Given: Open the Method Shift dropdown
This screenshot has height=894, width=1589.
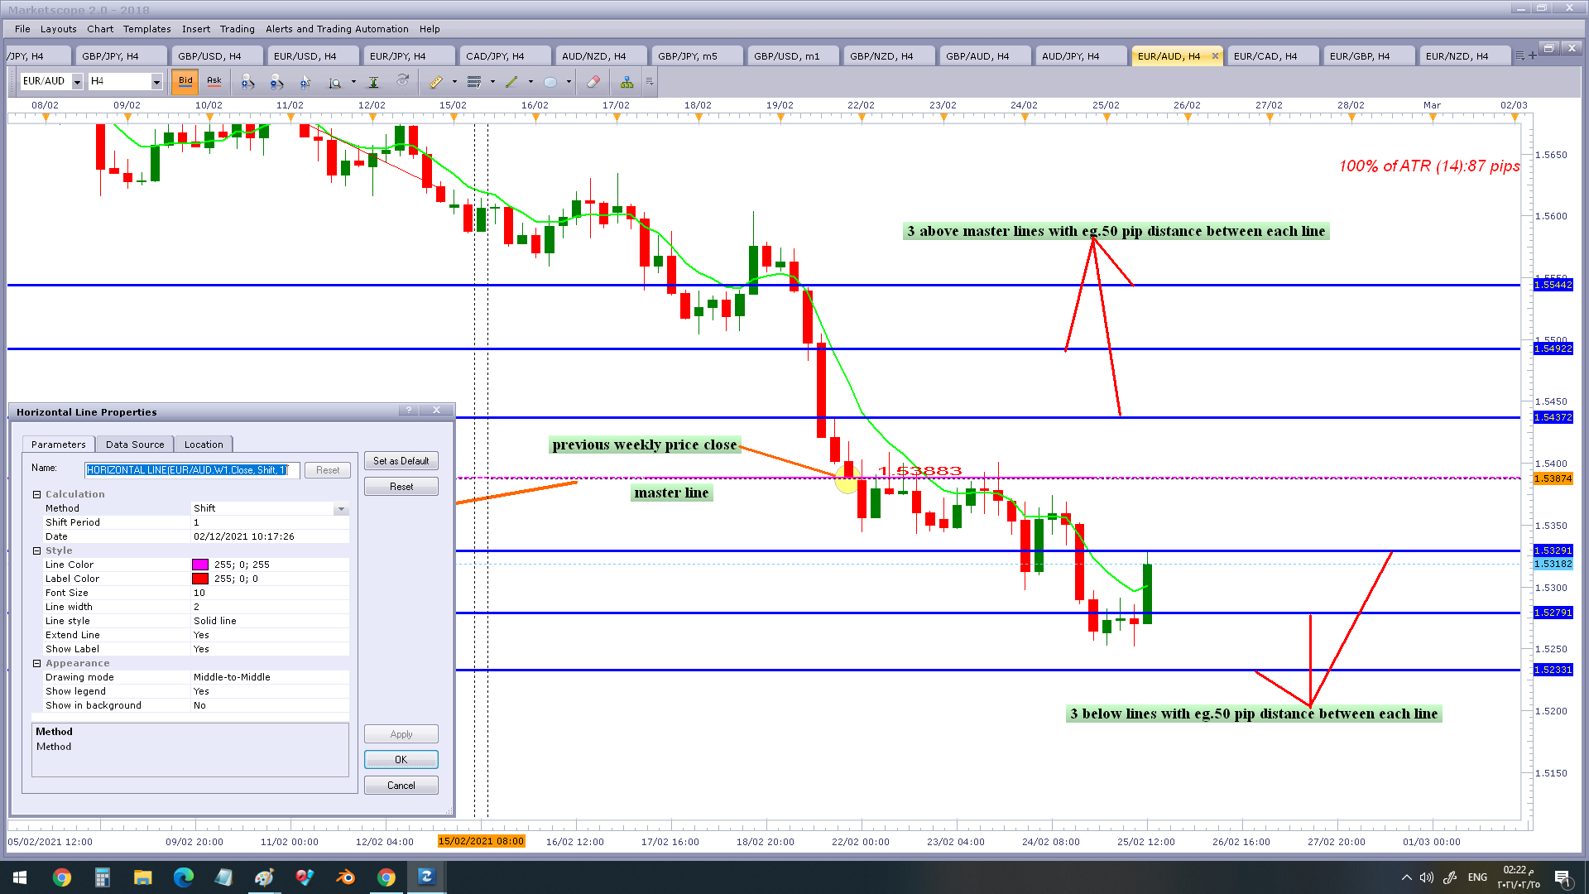Looking at the screenshot, I should coord(341,508).
